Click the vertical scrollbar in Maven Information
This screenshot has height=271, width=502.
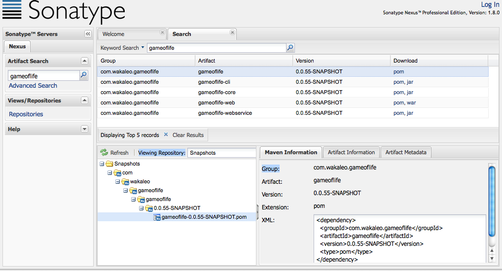[492, 201]
